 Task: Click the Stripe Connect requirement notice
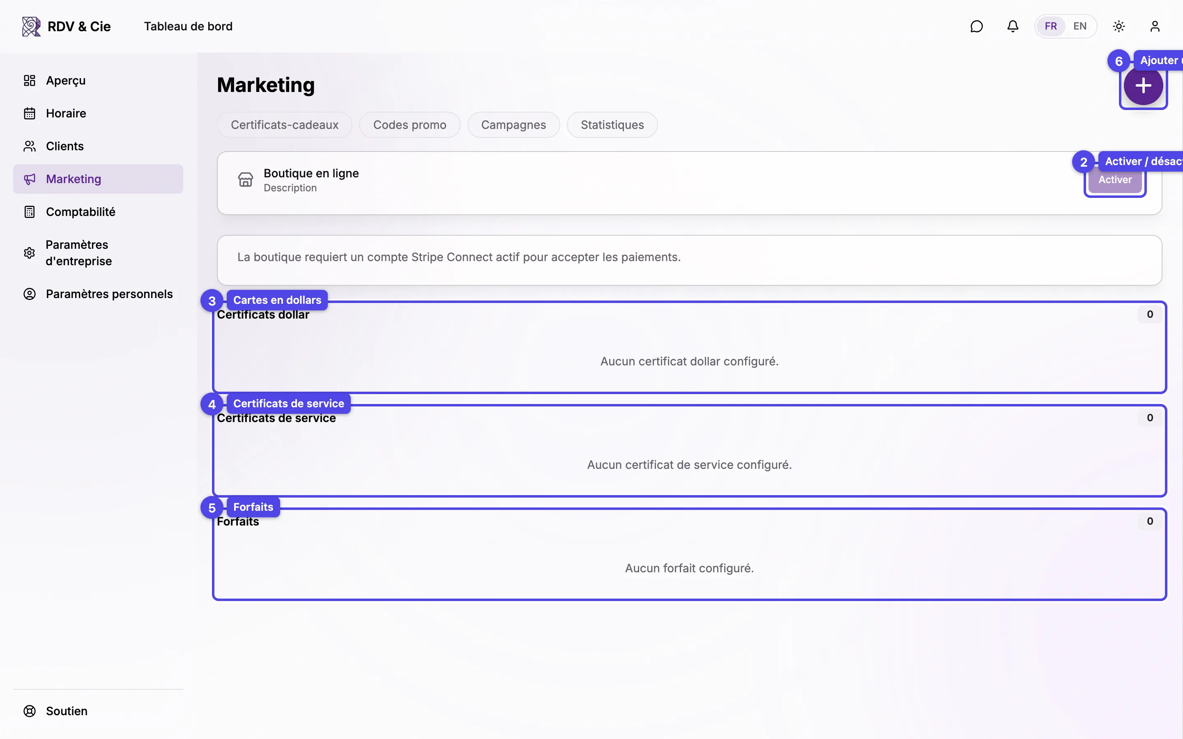(689, 260)
